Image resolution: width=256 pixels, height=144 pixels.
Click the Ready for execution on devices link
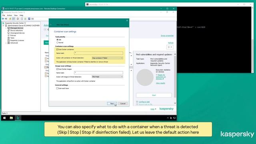coord(161,77)
